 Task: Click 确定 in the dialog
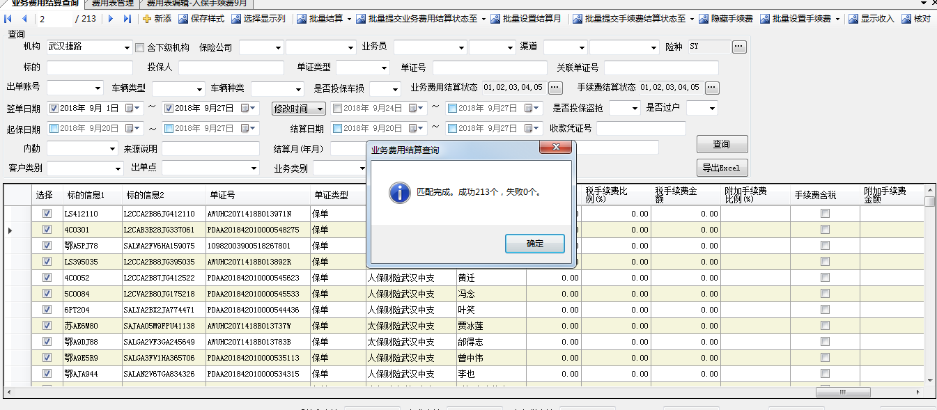click(x=534, y=244)
